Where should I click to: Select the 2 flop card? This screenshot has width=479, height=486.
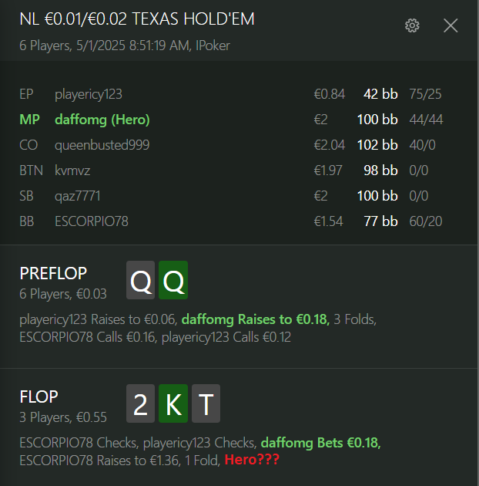click(x=140, y=403)
